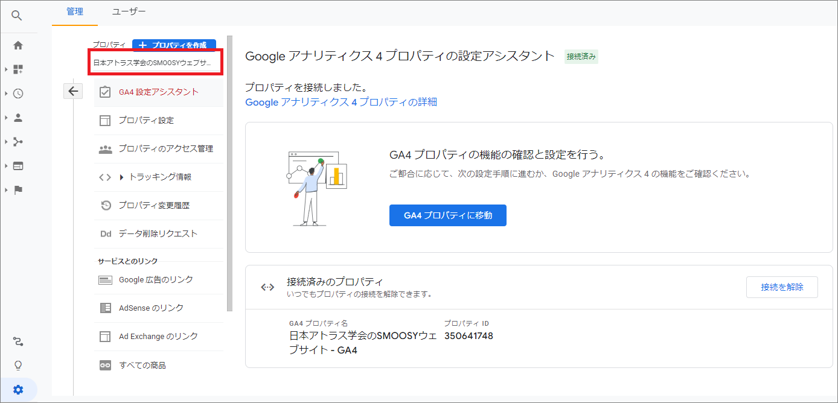The image size is (838, 403).
Task: Expand the Acquisition section arrow
Action: pos(6,142)
